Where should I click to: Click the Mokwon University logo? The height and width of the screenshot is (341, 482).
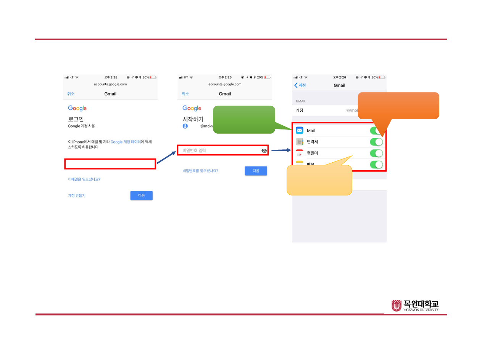click(x=415, y=305)
